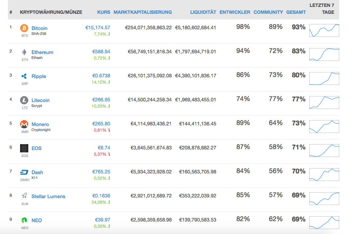View Monero 7-day sparkline chart
This screenshot has height=234, width=355.
click(324, 126)
